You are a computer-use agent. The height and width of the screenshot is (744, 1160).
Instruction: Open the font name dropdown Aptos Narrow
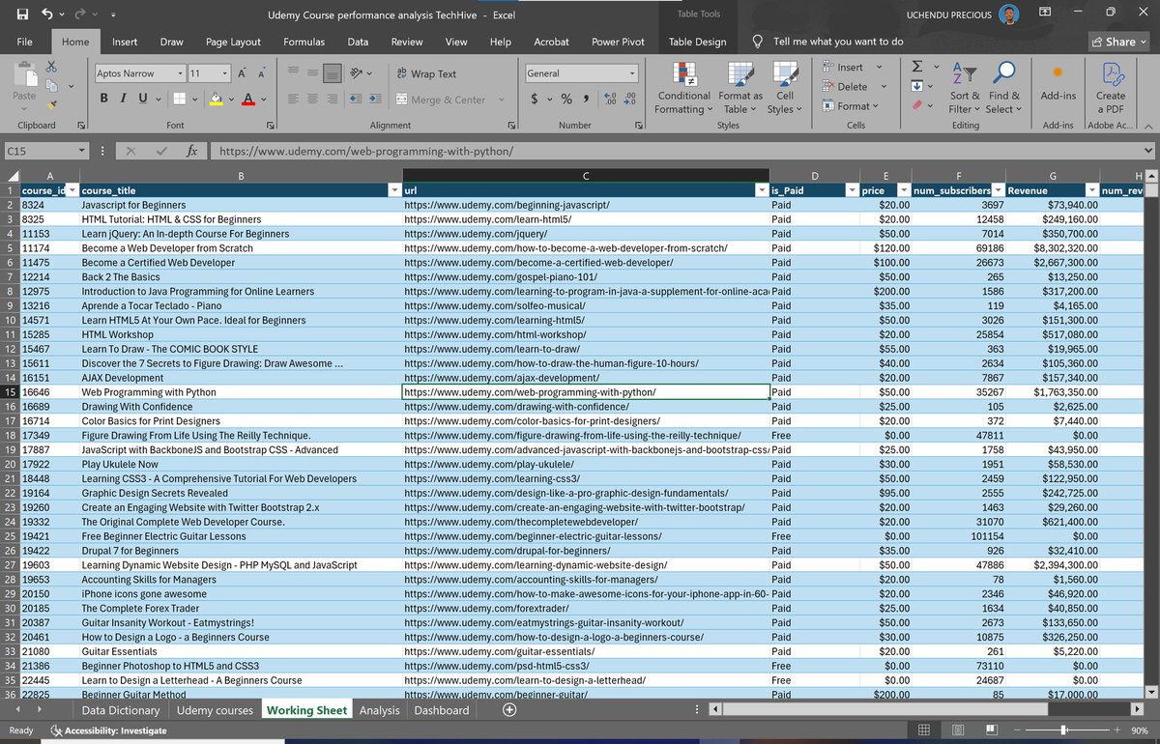pyautogui.click(x=181, y=73)
